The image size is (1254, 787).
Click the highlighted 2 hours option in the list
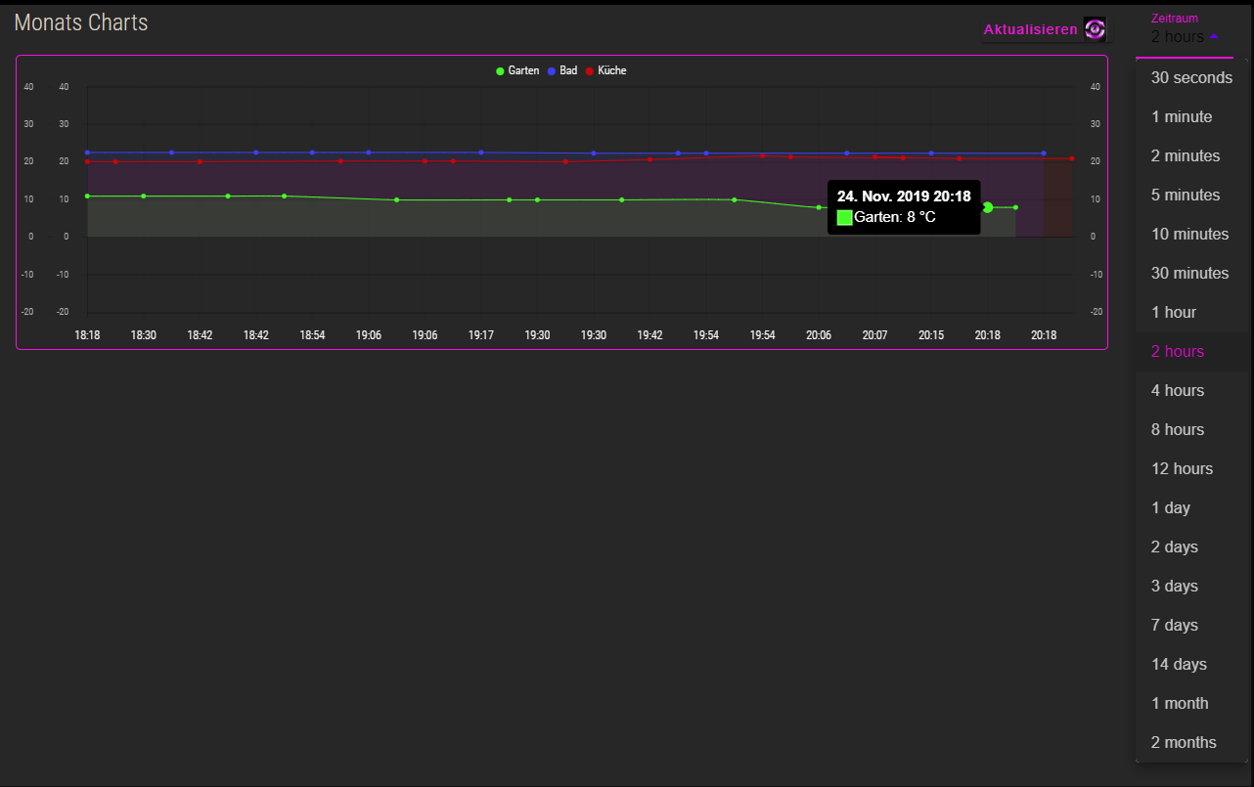click(1191, 351)
